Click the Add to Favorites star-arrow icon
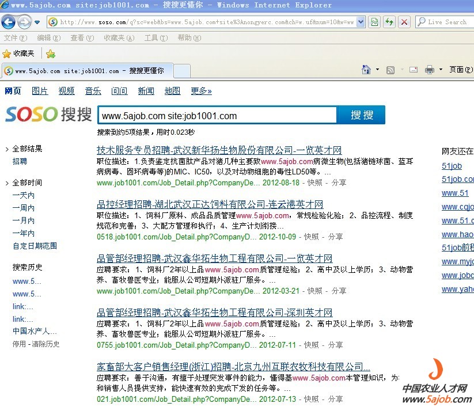474x407 pixels. click(51, 54)
